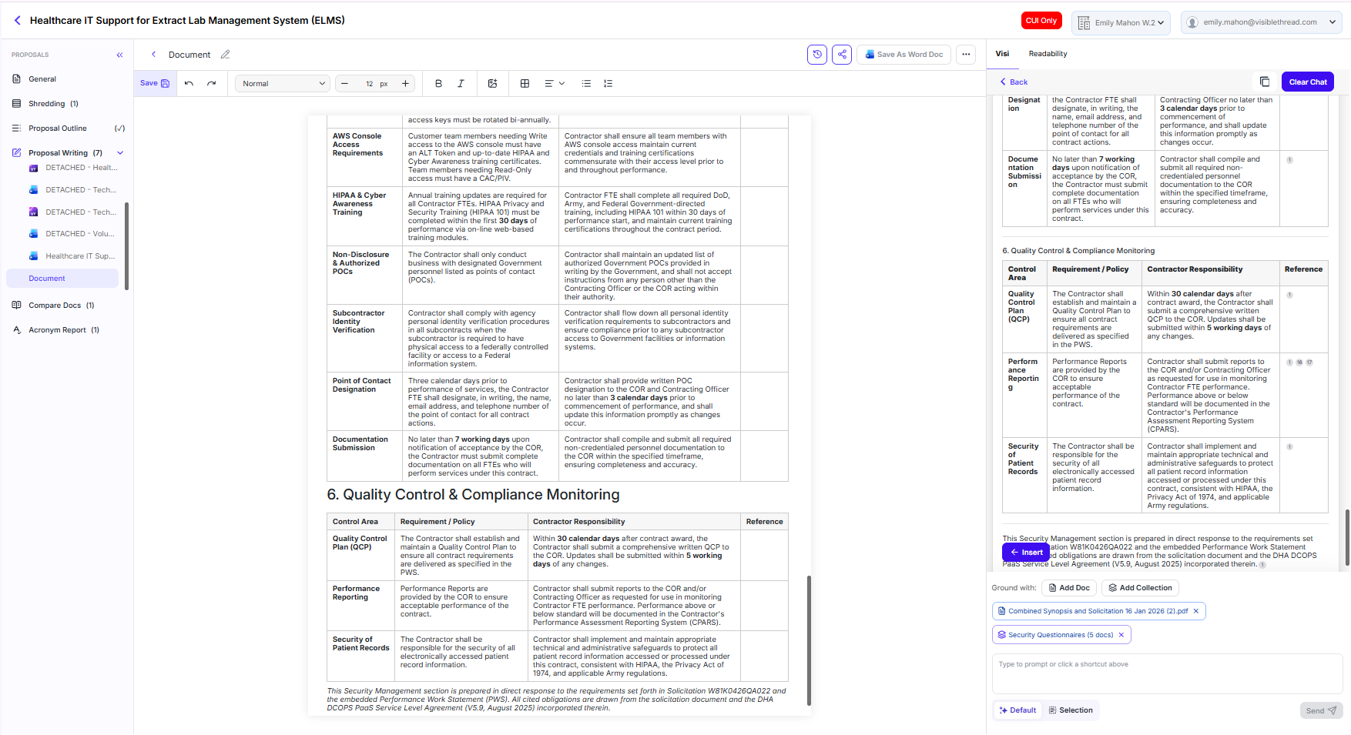Open the Emily Mahon W.2 workspace dropdown
The width and height of the screenshot is (1351, 735).
[x=1121, y=22]
